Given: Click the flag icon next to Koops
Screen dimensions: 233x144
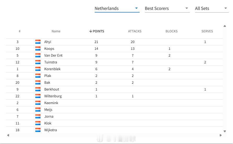Looking at the screenshot, I should (x=38, y=49).
